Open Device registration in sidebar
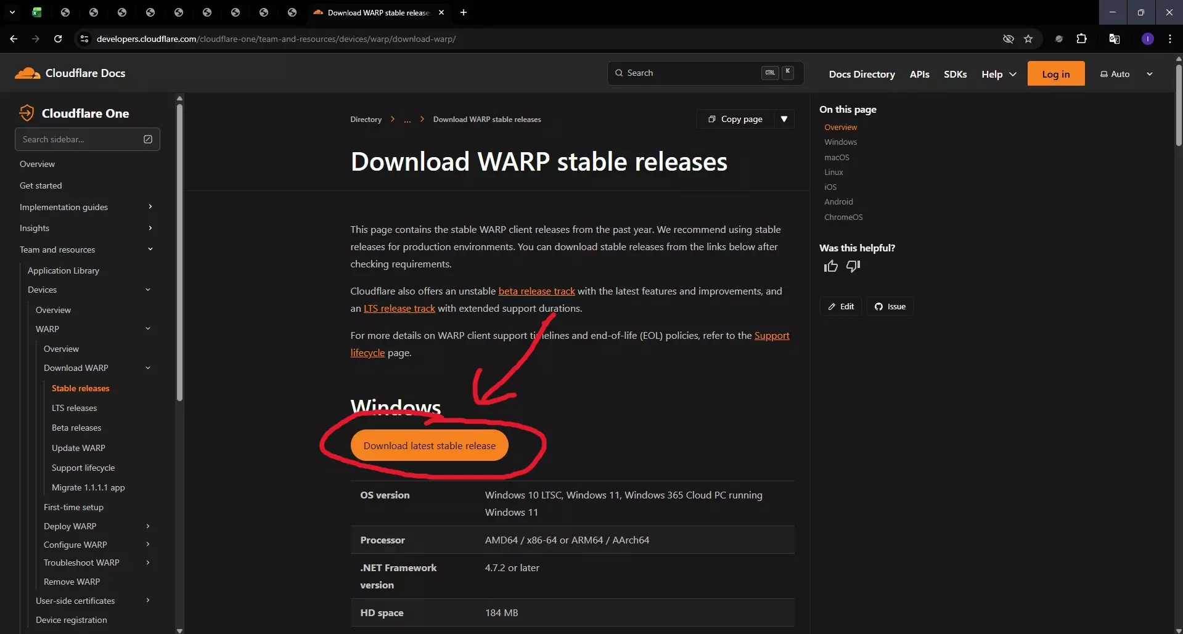1183x634 pixels. (72, 620)
